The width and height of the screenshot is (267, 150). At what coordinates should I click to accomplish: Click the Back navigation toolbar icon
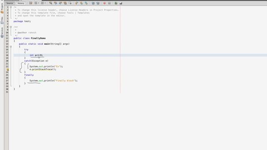click(36, 3)
